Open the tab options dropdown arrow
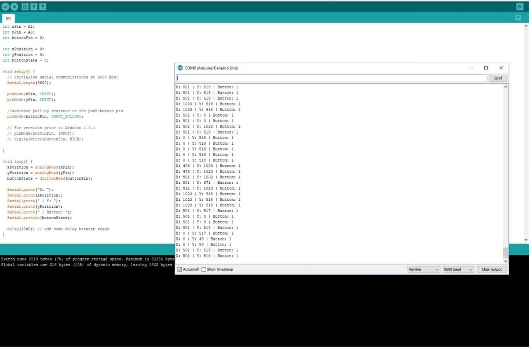The width and height of the screenshot is (529, 347). tap(518, 17)
